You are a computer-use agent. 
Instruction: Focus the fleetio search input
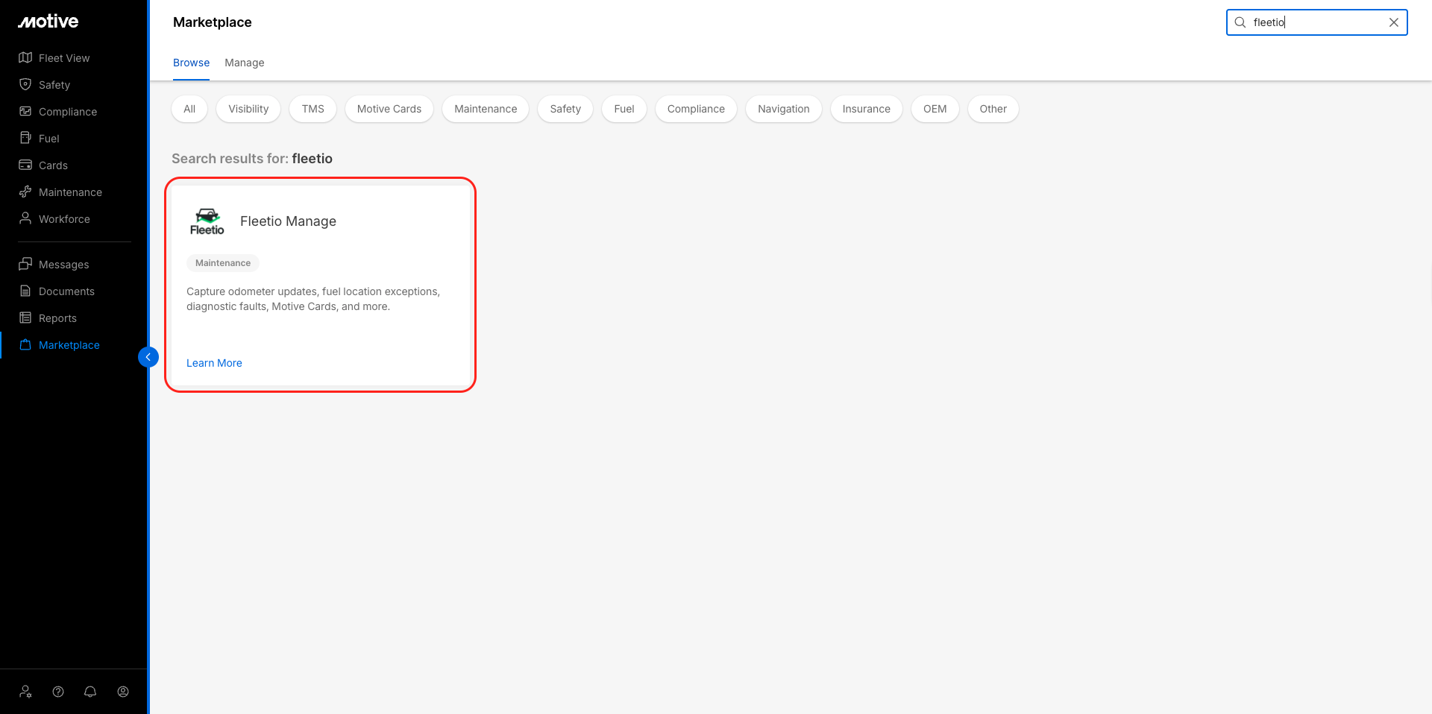coord(1316,22)
